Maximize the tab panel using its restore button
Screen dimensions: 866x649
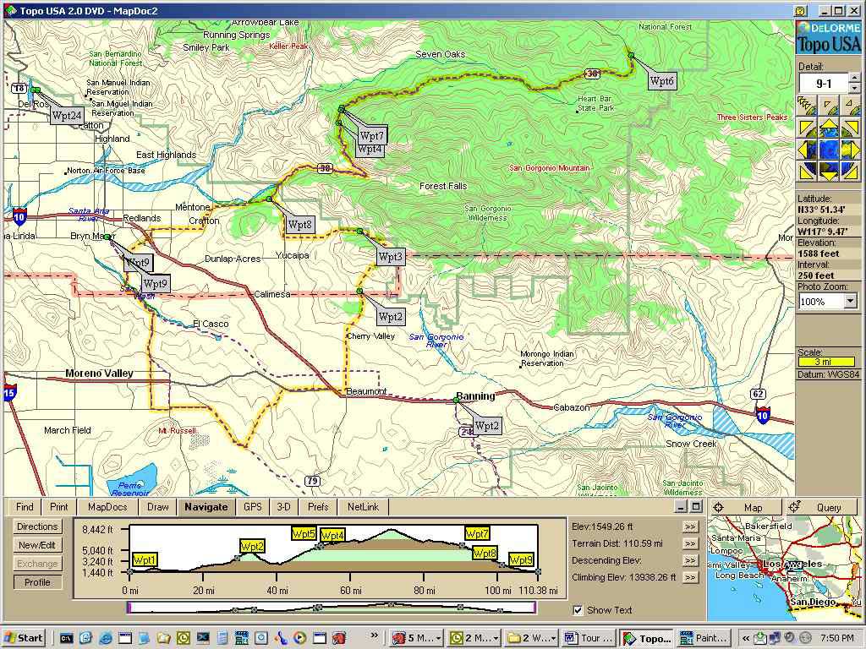click(696, 507)
